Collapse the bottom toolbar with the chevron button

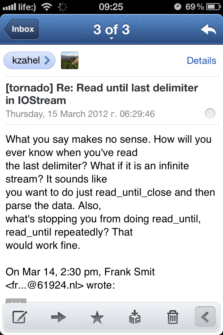(x=205, y=317)
